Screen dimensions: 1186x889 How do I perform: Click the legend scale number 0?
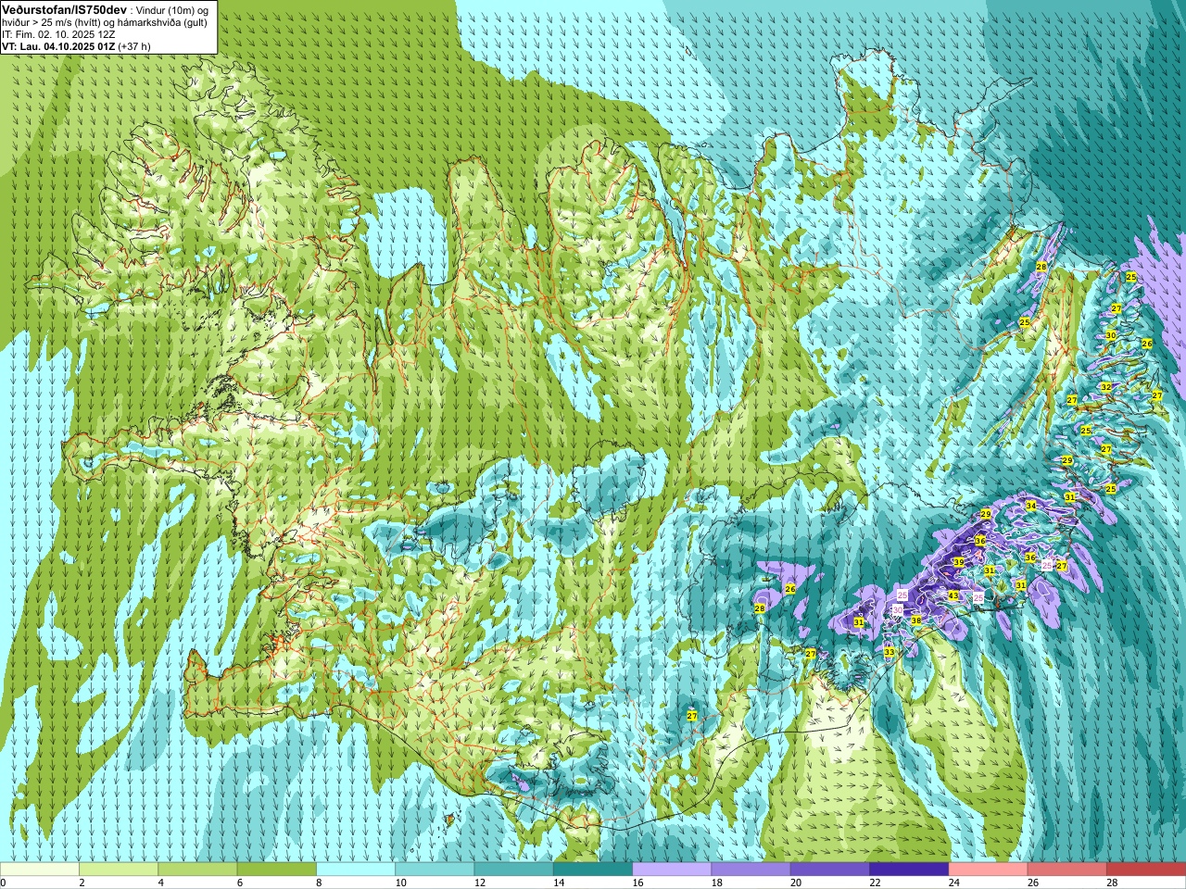tap(4, 883)
